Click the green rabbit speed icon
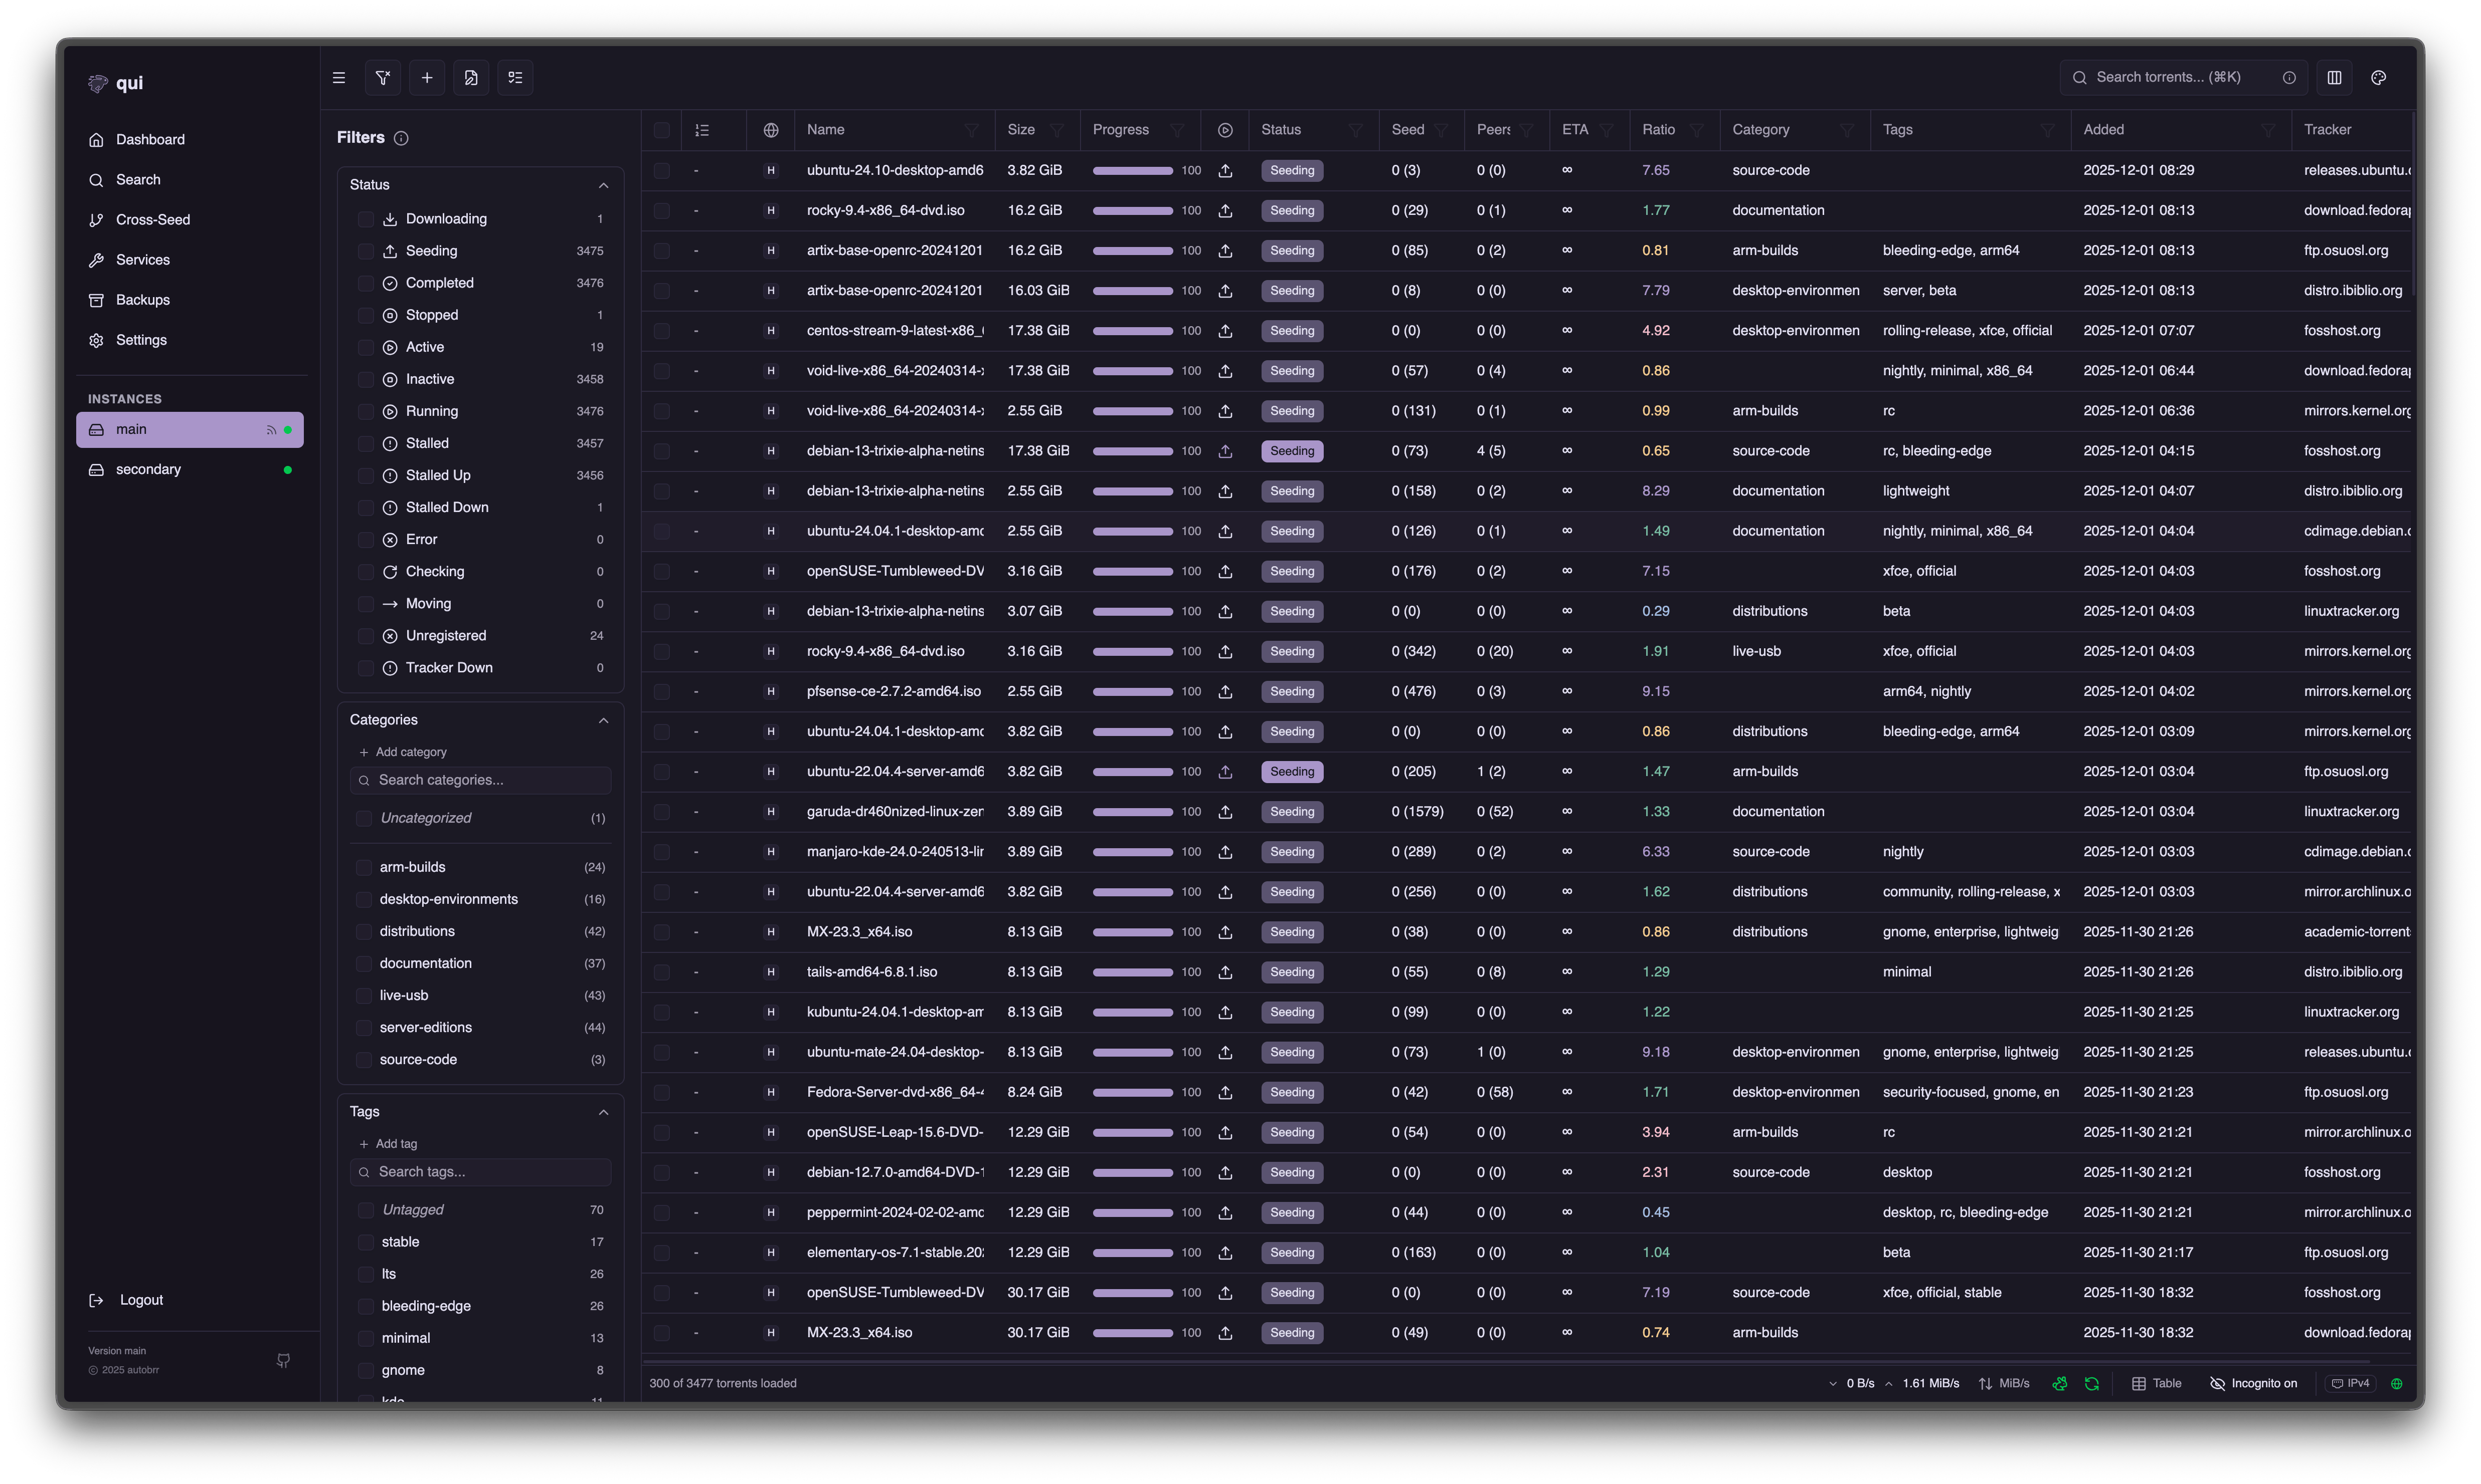2481x1484 pixels. pos(2060,1384)
